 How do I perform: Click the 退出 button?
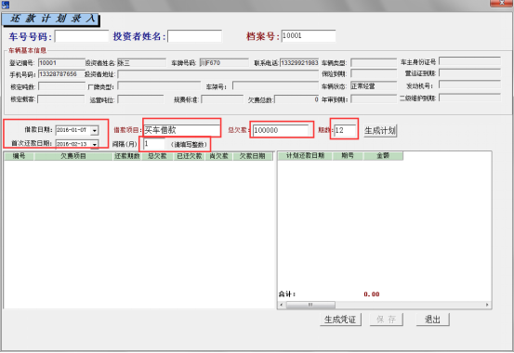433,320
